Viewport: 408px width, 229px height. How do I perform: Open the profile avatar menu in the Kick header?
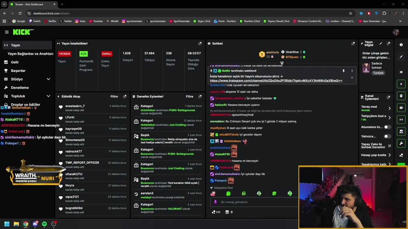396,32
